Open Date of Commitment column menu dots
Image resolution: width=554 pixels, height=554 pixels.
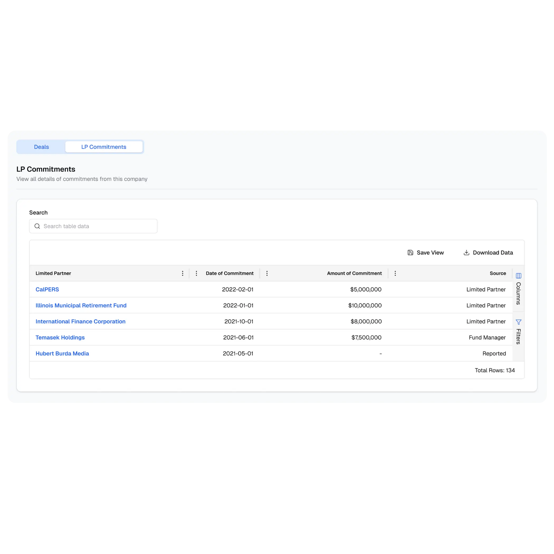(x=197, y=273)
